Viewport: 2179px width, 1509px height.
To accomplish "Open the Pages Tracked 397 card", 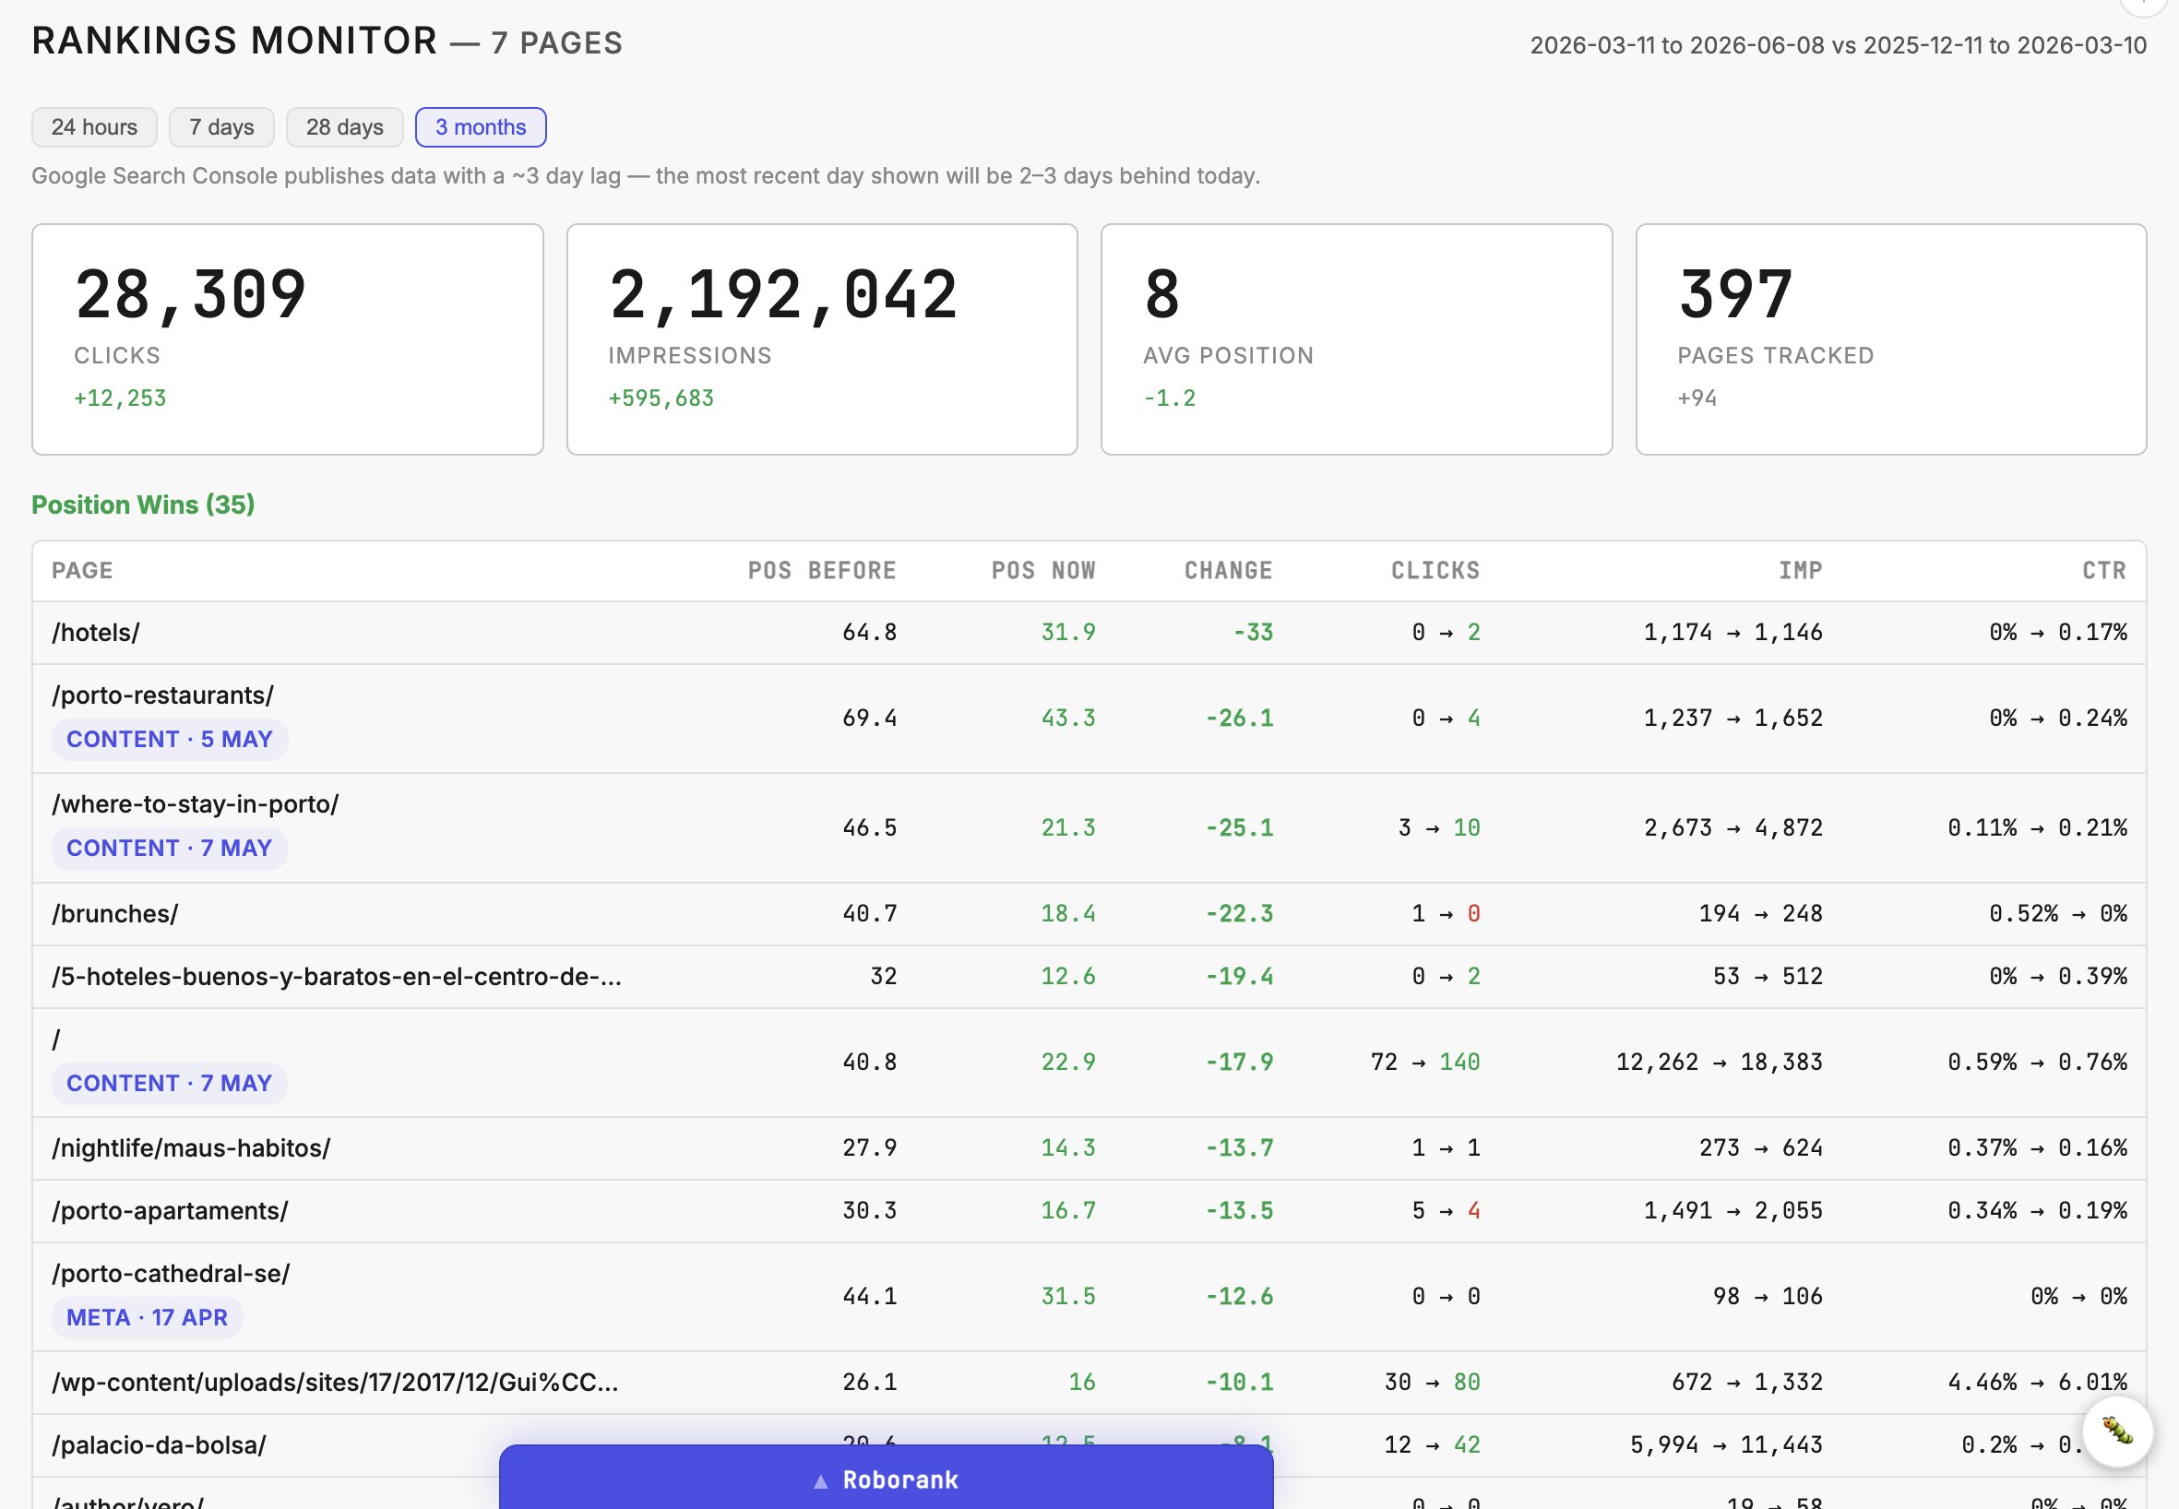I will tap(1890, 339).
